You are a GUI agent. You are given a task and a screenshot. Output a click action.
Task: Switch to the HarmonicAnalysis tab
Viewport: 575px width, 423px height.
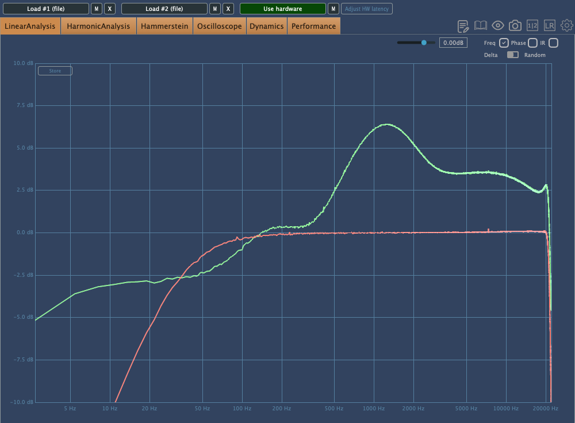(98, 26)
